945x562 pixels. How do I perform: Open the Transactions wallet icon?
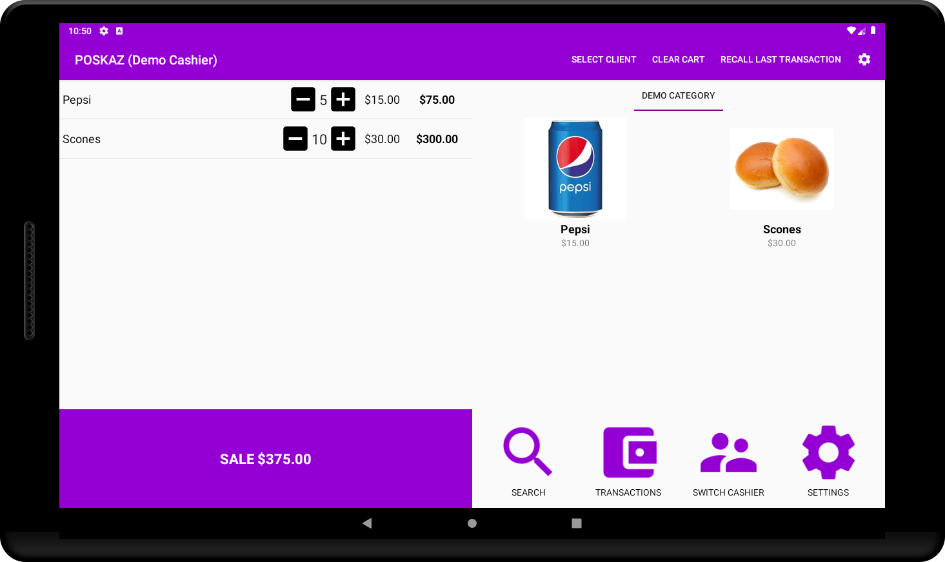coord(629,452)
